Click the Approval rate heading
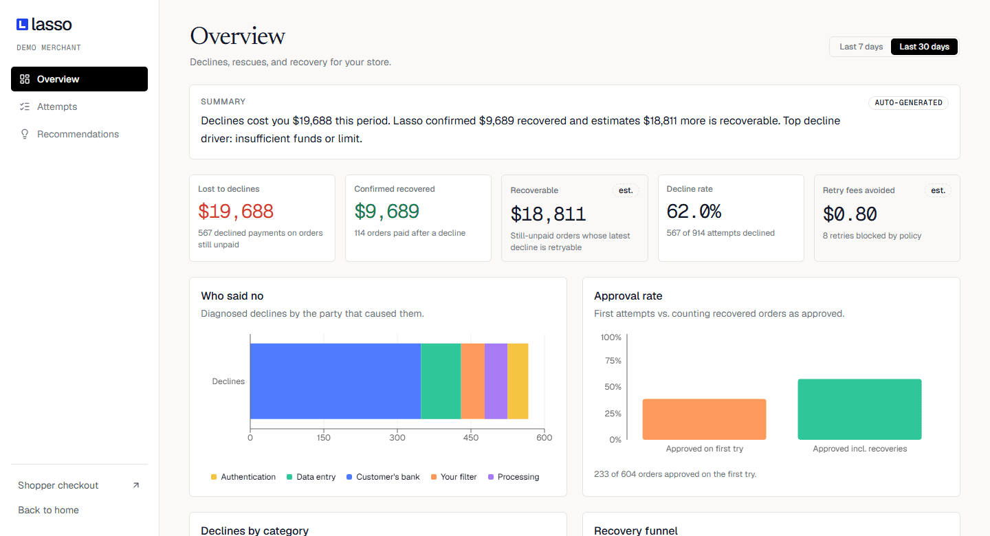990x536 pixels. pos(628,296)
